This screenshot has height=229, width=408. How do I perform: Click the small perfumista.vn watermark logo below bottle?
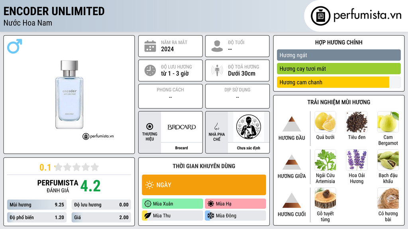pos(98,136)
